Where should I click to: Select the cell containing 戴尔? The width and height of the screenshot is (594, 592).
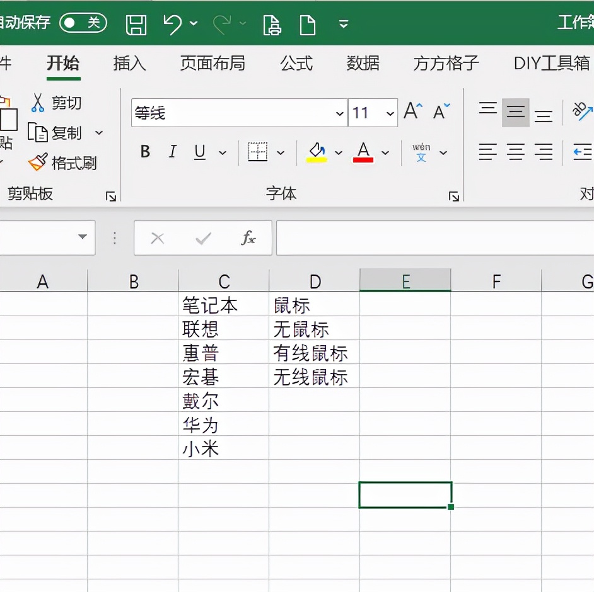click(x=223, y=400)
